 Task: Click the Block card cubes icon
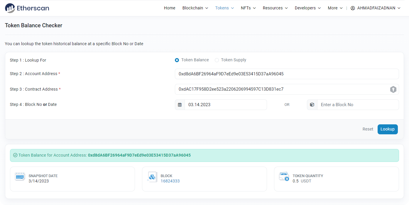tap(152, 177)
